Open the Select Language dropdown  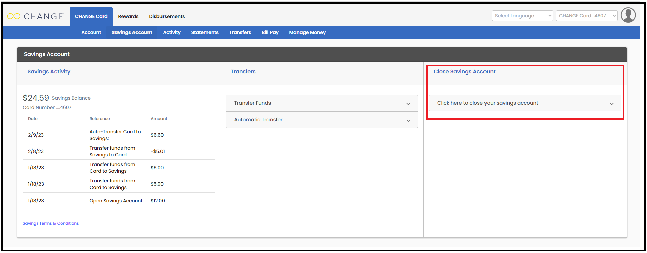tap(522, 16)
